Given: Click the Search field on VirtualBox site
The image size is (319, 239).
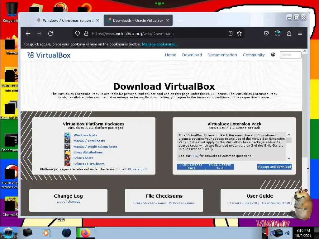Looking at the screenshot, I should [291, 55].
